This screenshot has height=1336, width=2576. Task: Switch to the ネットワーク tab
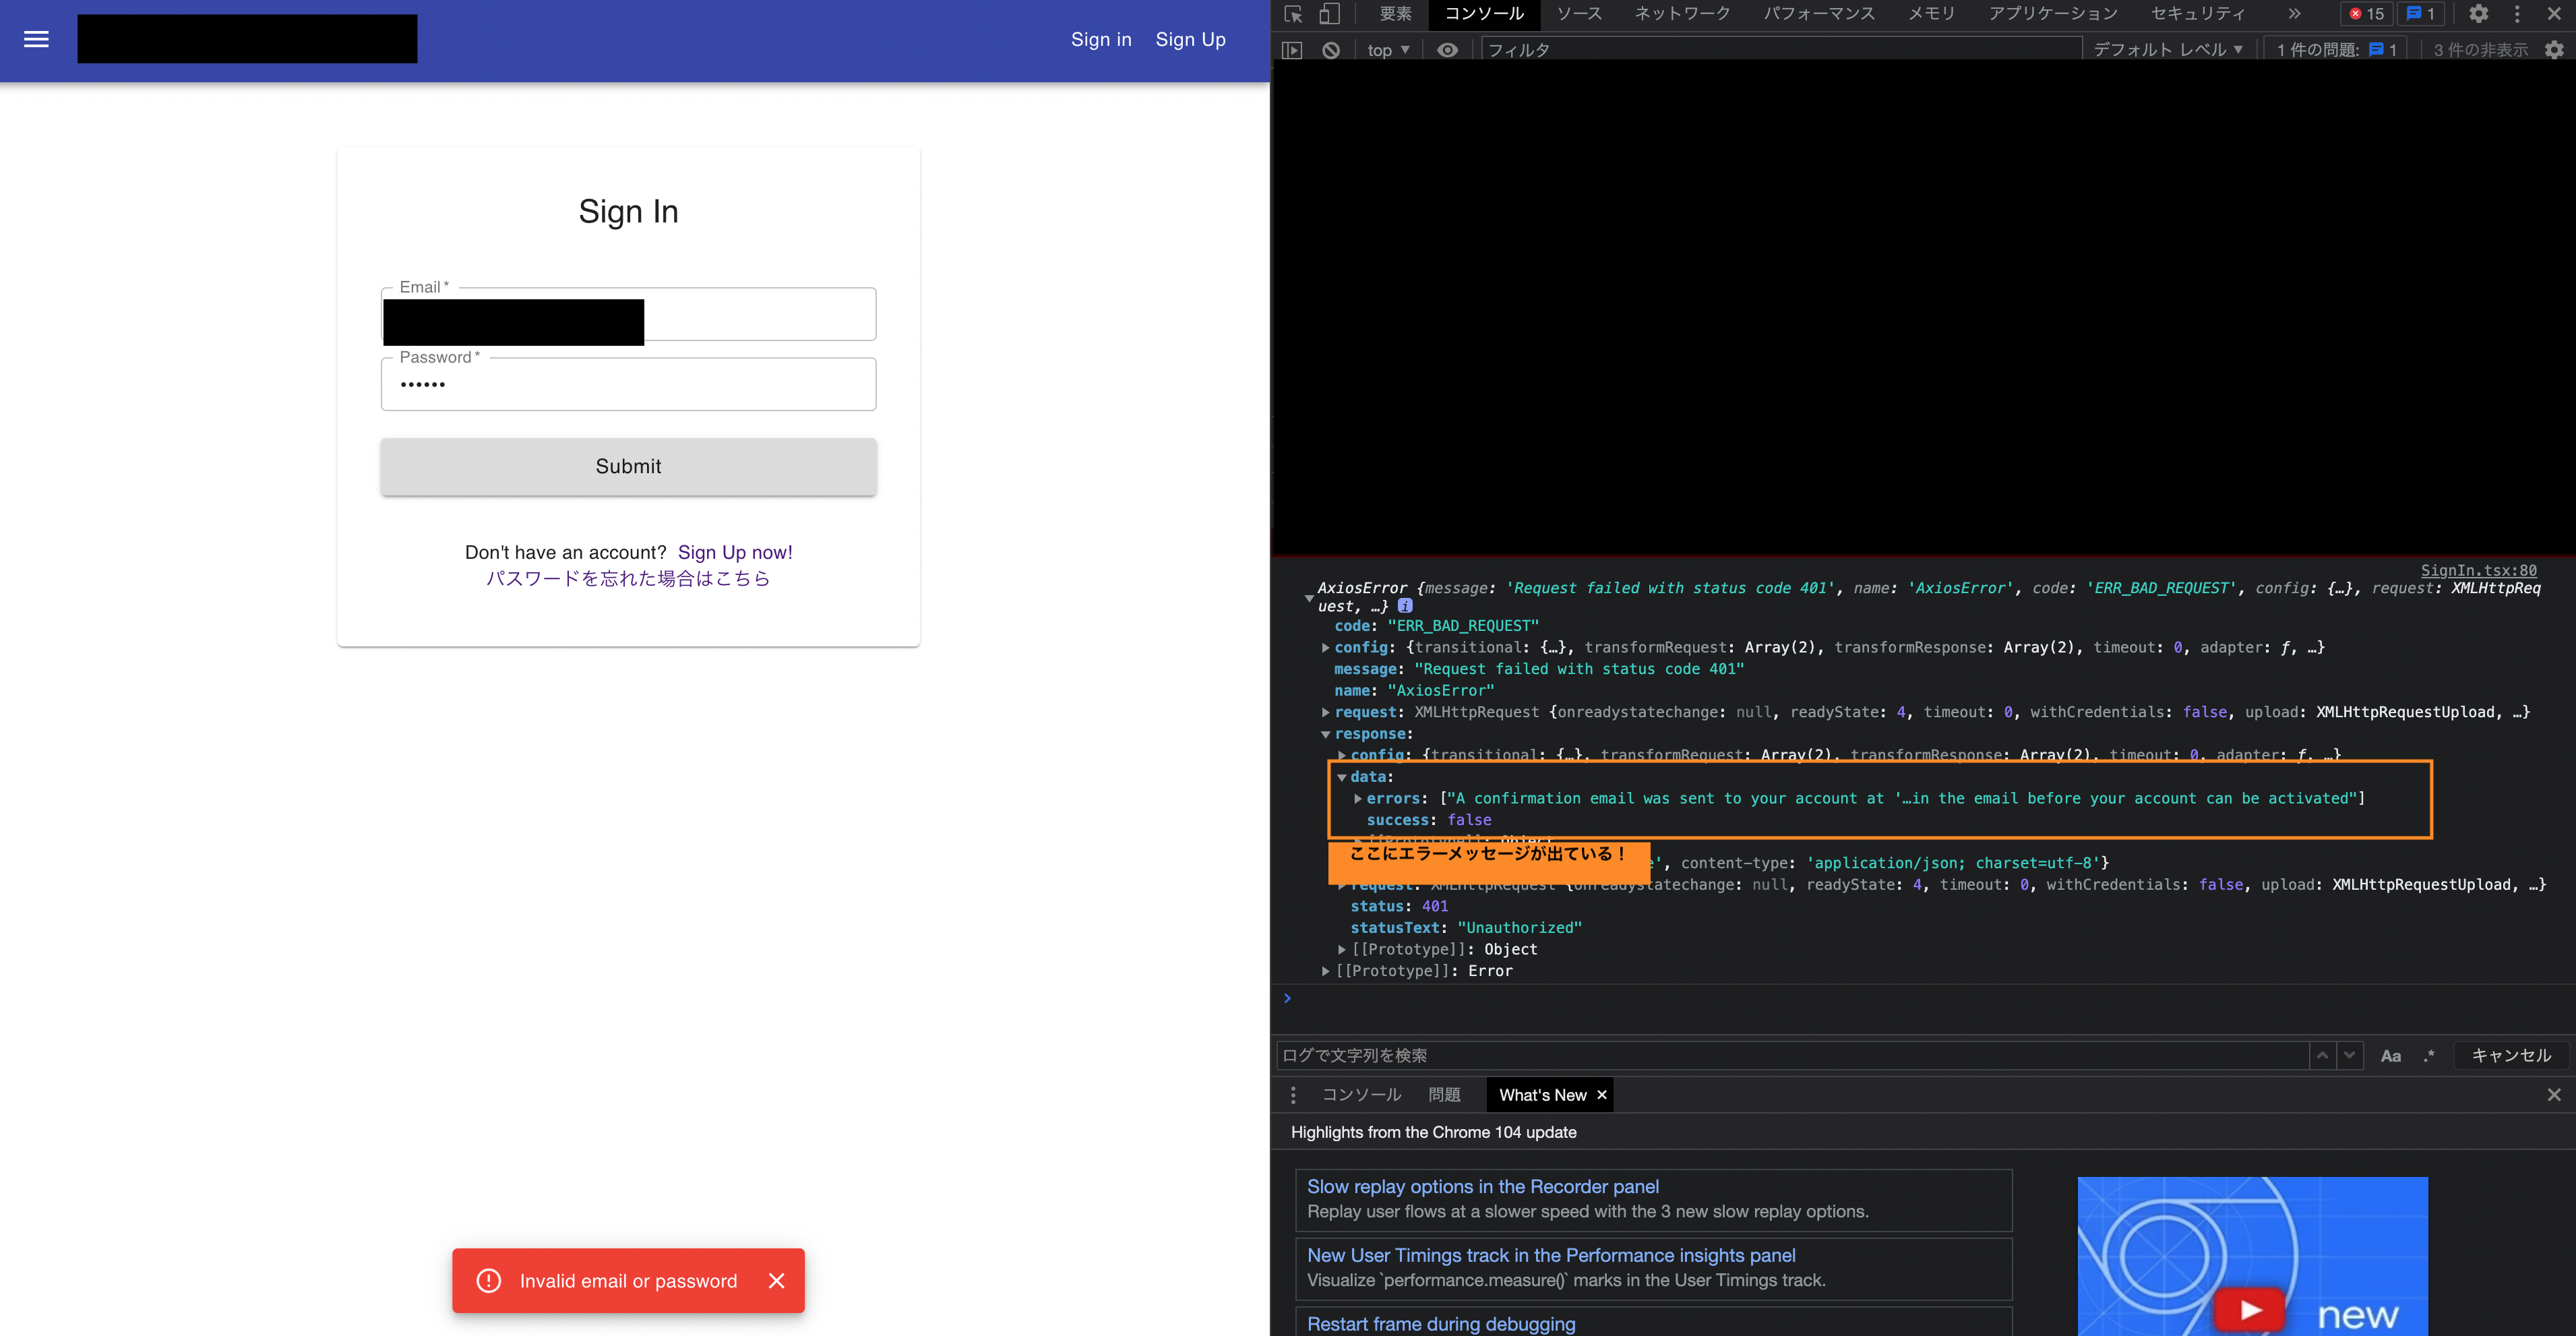click(1682, 14)
